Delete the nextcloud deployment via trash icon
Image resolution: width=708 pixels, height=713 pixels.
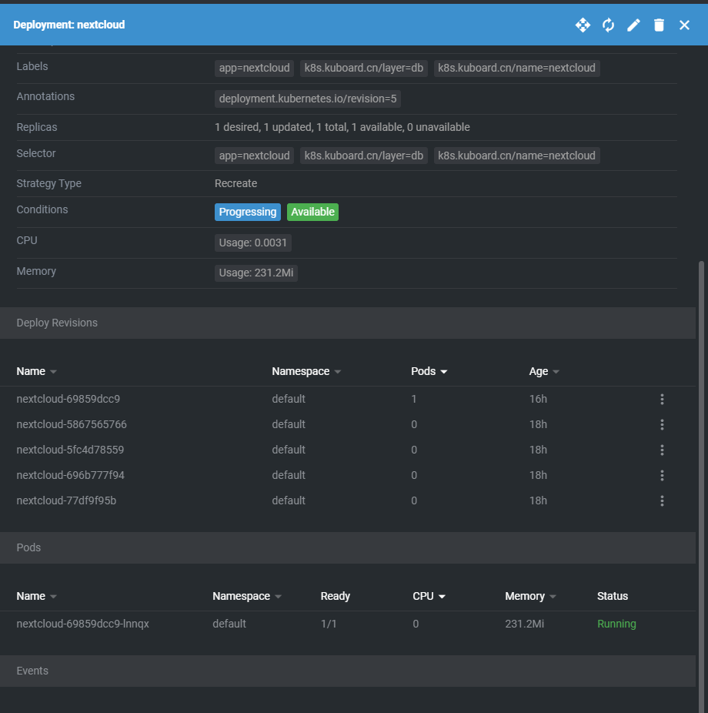click(x=659, y=25)
